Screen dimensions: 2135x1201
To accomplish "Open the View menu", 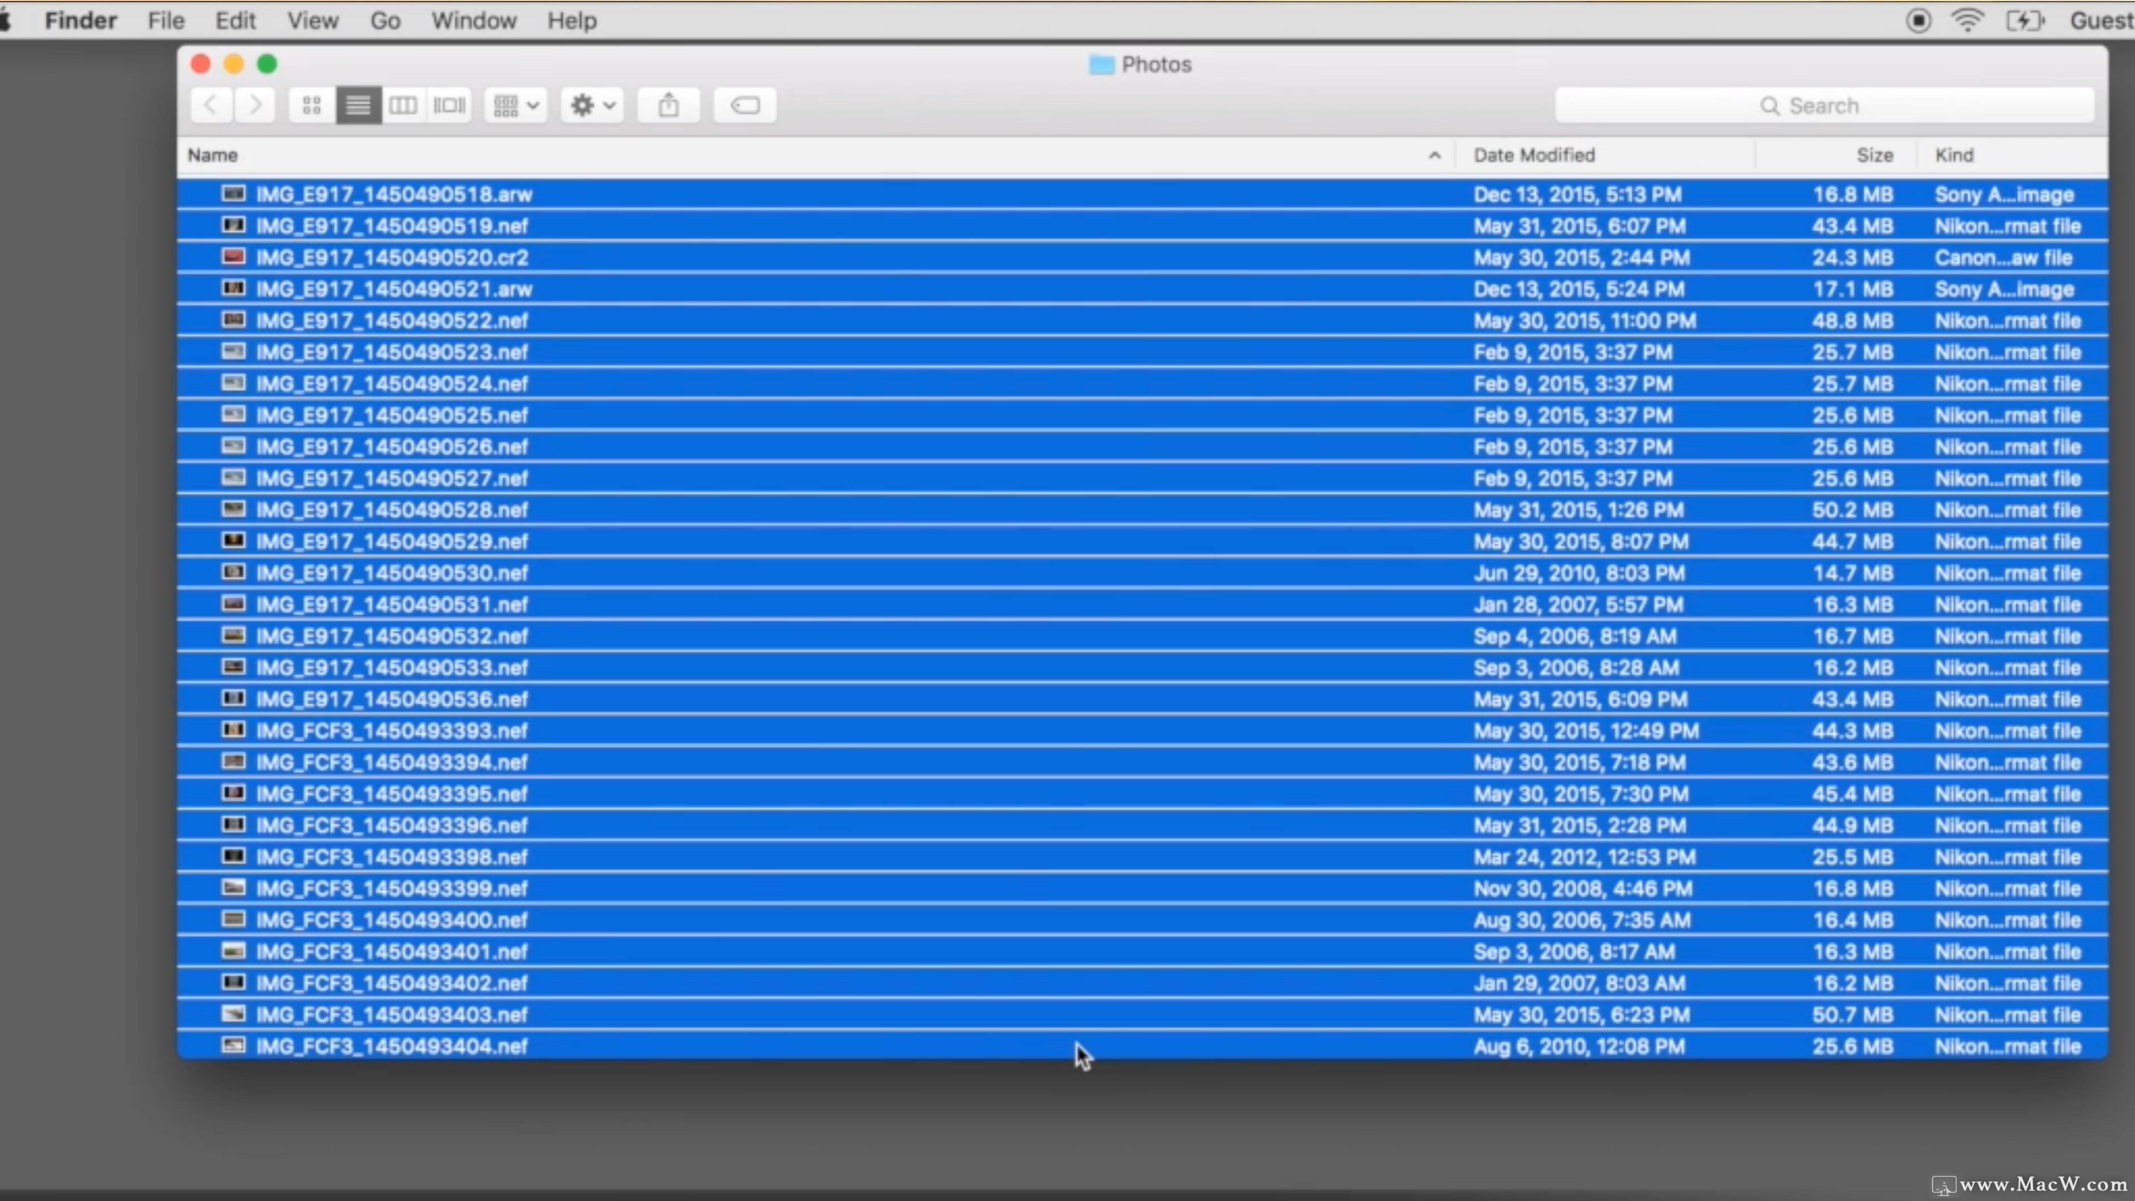I will click(x=312, y=20).
